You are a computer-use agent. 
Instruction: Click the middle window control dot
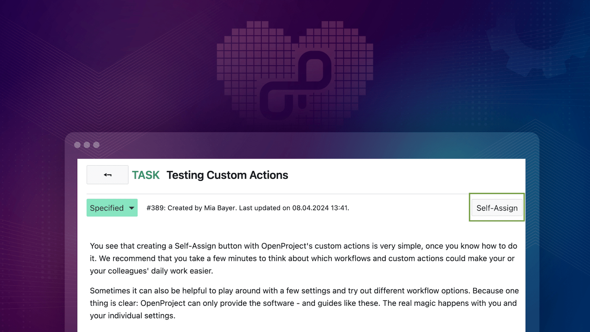pyautogui.click(x=87, y=145)
